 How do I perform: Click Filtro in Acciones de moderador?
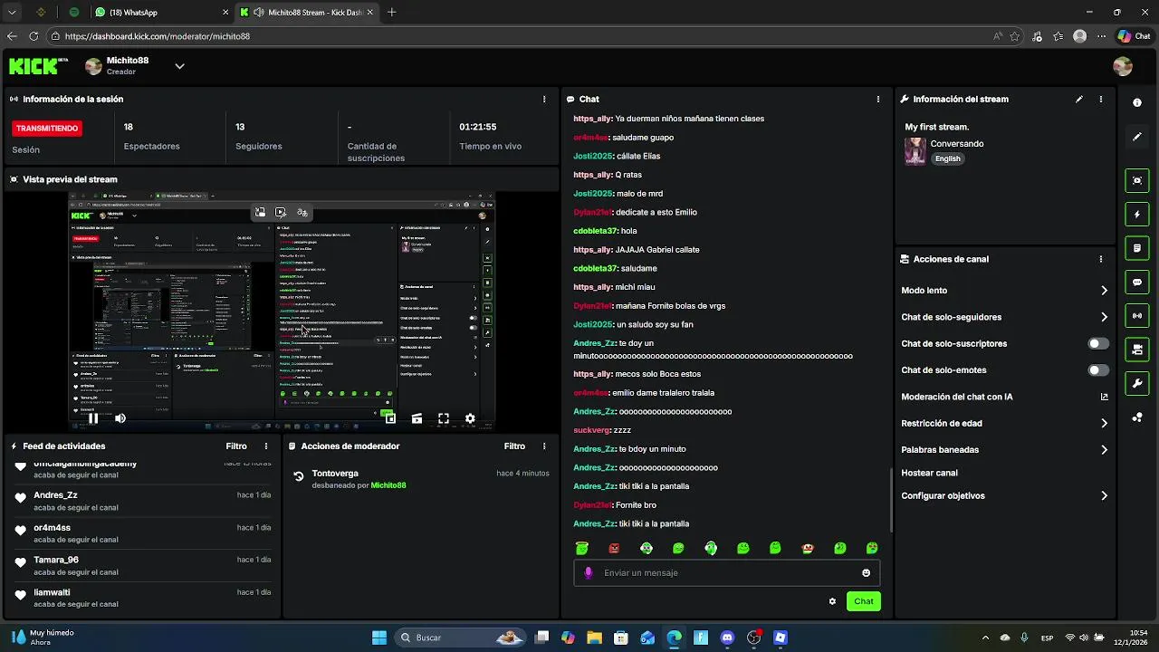click(514, 446)
